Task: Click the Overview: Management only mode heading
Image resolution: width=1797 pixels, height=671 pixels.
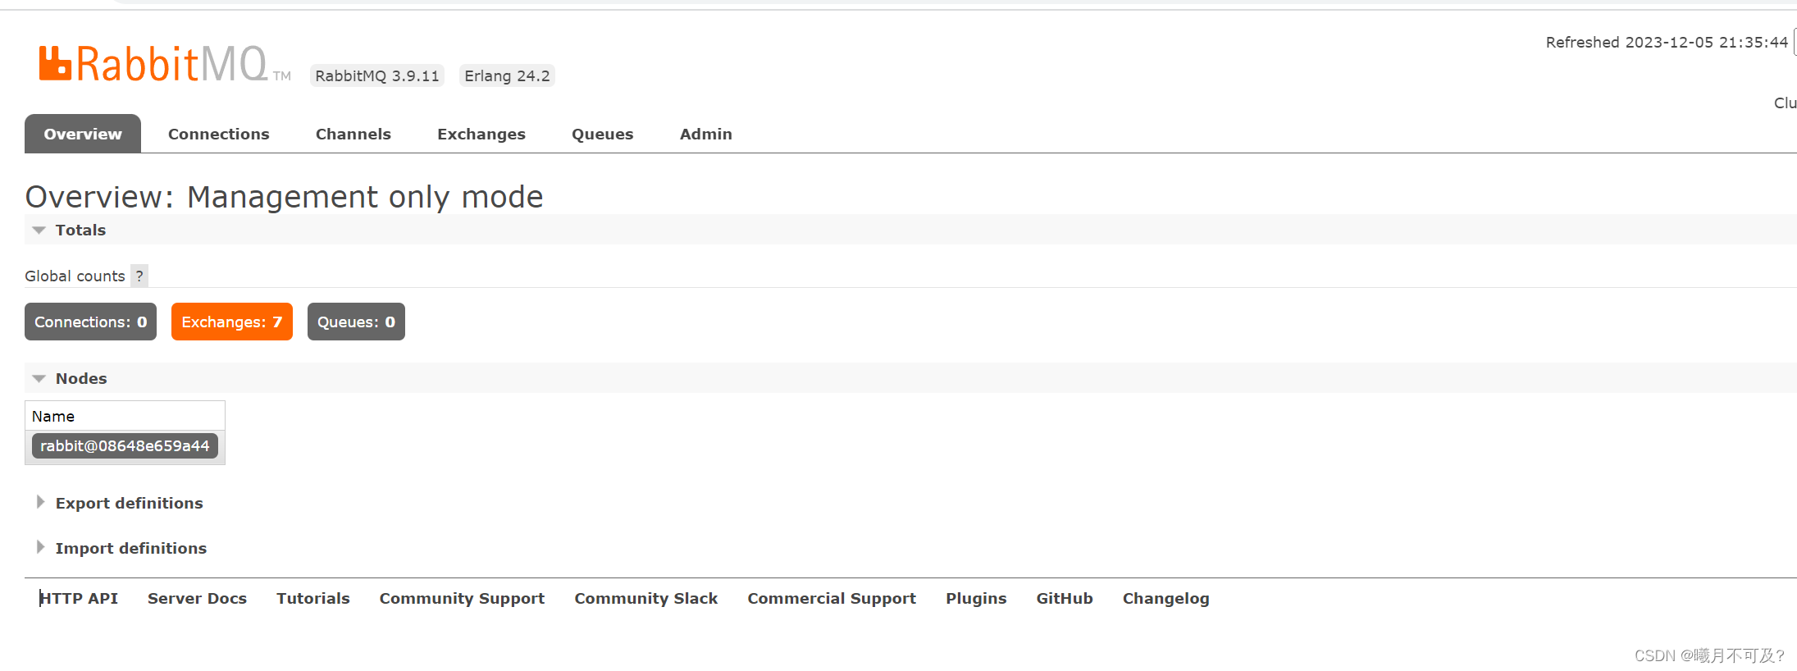Action: click(x=284, y=197)
